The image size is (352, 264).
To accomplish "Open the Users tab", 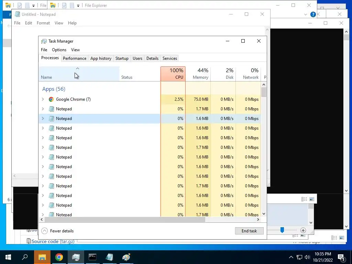I will pyautogui.click(x=137, y=58).
